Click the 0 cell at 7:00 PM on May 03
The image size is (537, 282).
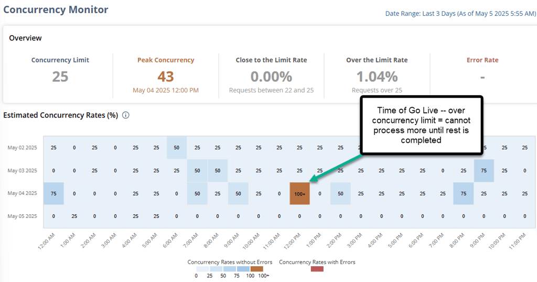pos(443,171)
